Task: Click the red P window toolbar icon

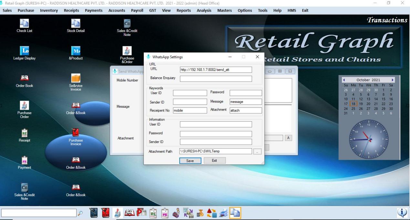Action: 141,213
